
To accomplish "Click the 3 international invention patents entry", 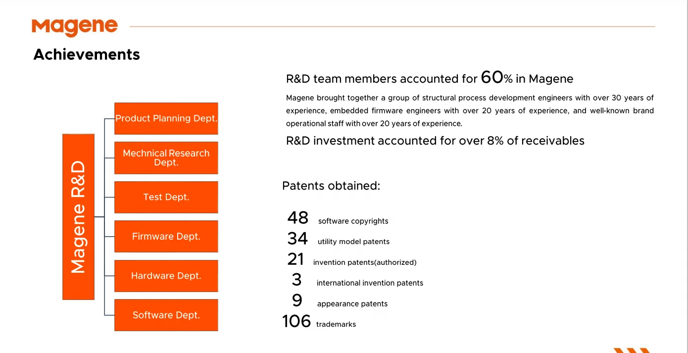I will pyautogui.click(x=357, y=281).
